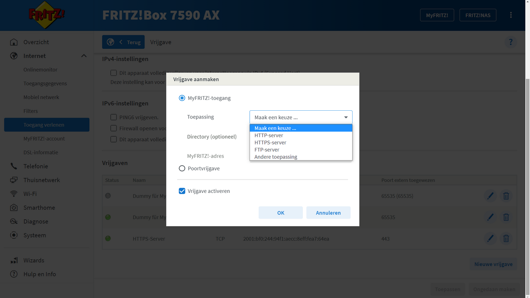Click pencil icon for port 65535 (65535) row
Viewport: 530px width, 298px height.
490,196
